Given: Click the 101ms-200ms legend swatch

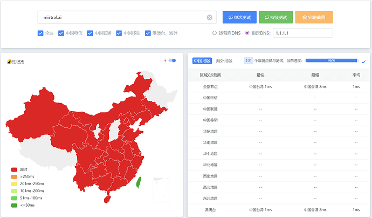Looking at the screenshot, I should [x=14, y=191].
